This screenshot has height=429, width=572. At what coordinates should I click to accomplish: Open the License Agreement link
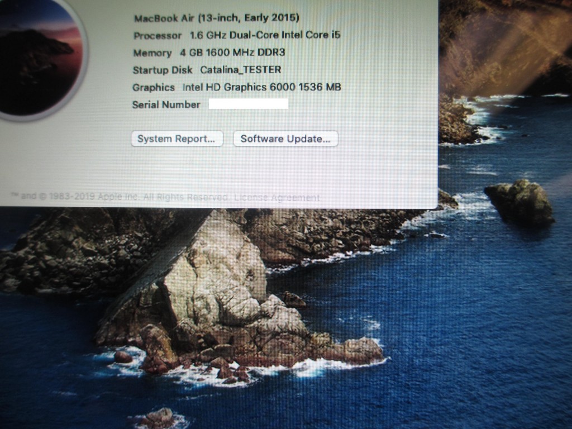coord(277,197)
